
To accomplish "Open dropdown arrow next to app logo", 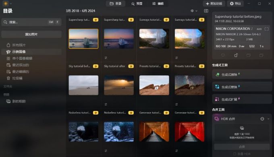I will [11, 4].
